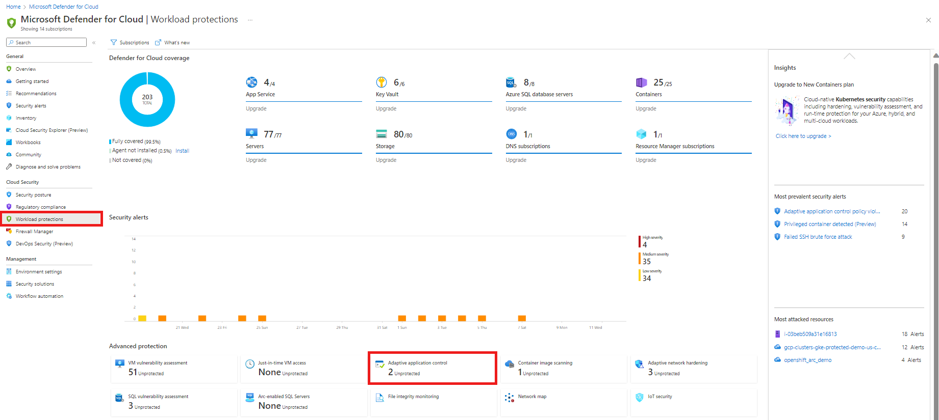Go to Security posture page
Image resolution: width=939 pixels, height=420 pixels.
[33, 195]
